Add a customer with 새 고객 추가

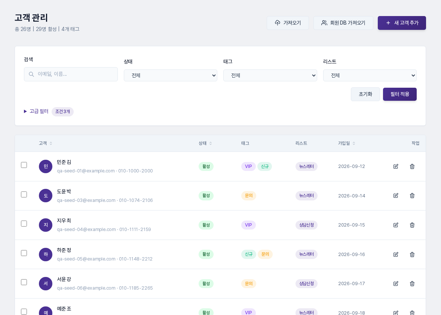(x=402, y=23)
